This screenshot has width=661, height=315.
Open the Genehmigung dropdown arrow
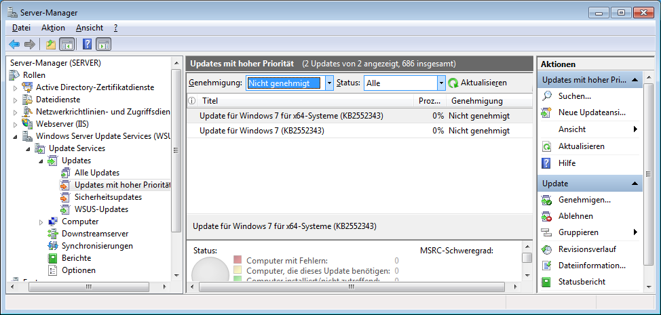click(330, 83)
